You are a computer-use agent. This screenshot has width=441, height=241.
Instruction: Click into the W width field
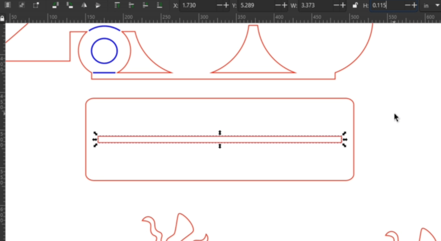315,5
